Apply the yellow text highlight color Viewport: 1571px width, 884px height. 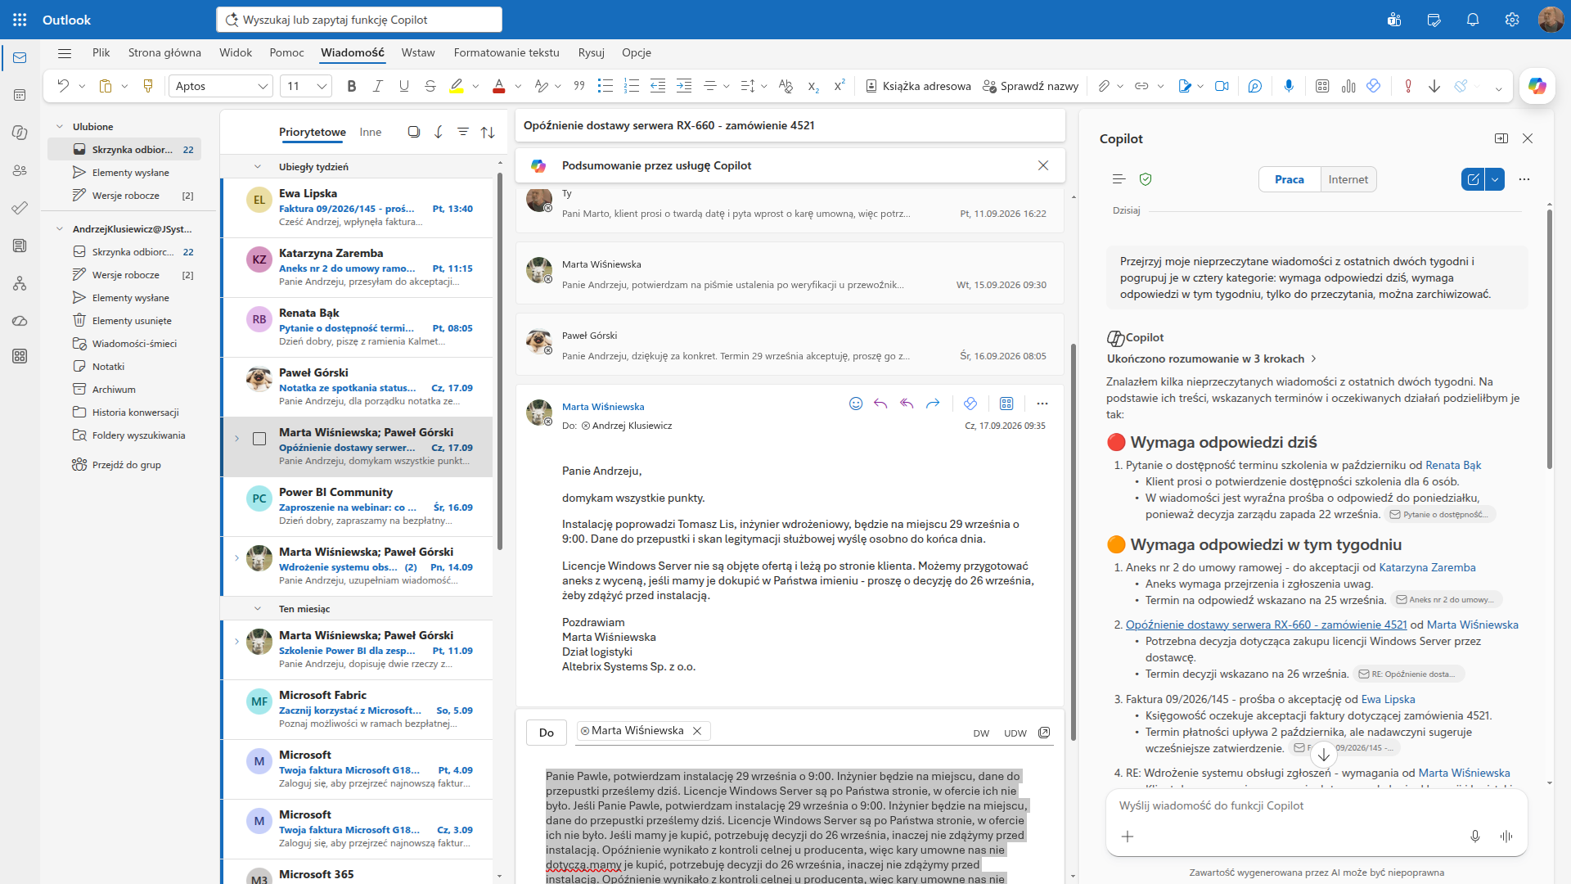click(457, 86)
